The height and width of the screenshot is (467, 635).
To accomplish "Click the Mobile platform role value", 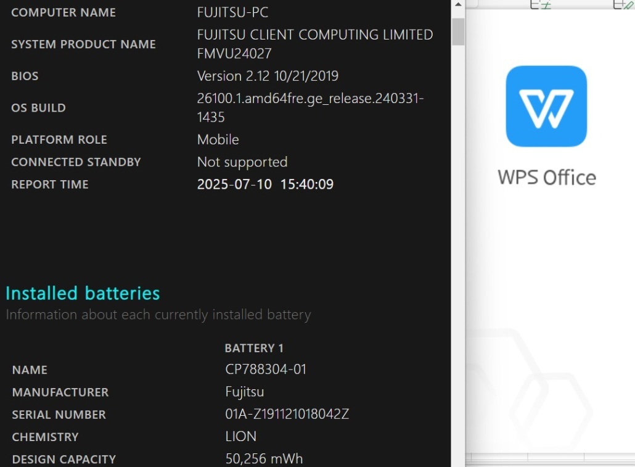I will pos(218,139).
